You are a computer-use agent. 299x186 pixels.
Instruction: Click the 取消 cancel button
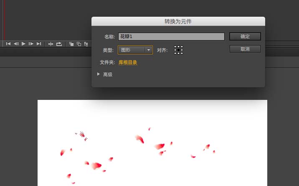pos(245,49)
